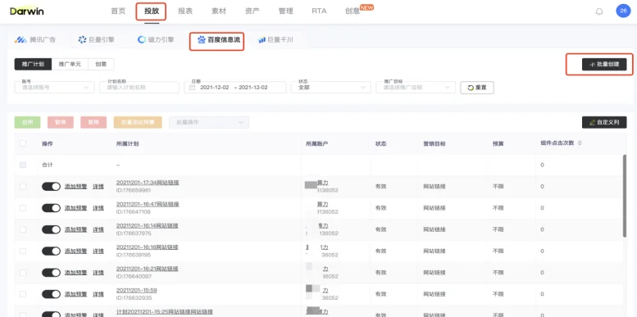Open the user avatar labeled 26
The width and height of the screenshot is (637, 317).
(623, 11)
